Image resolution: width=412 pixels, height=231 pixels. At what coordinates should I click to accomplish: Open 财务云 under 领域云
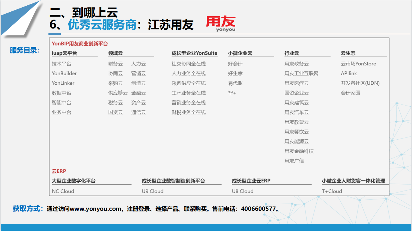[115, 64]
